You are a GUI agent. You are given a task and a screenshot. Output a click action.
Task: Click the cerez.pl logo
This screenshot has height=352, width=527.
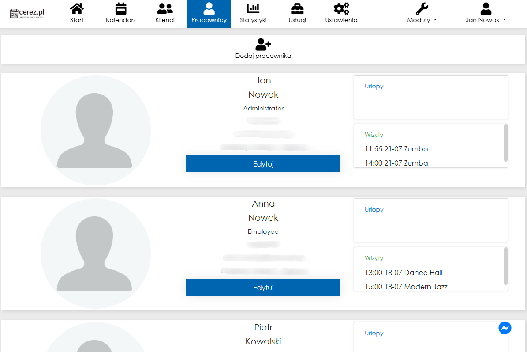[x=27, y=13]
